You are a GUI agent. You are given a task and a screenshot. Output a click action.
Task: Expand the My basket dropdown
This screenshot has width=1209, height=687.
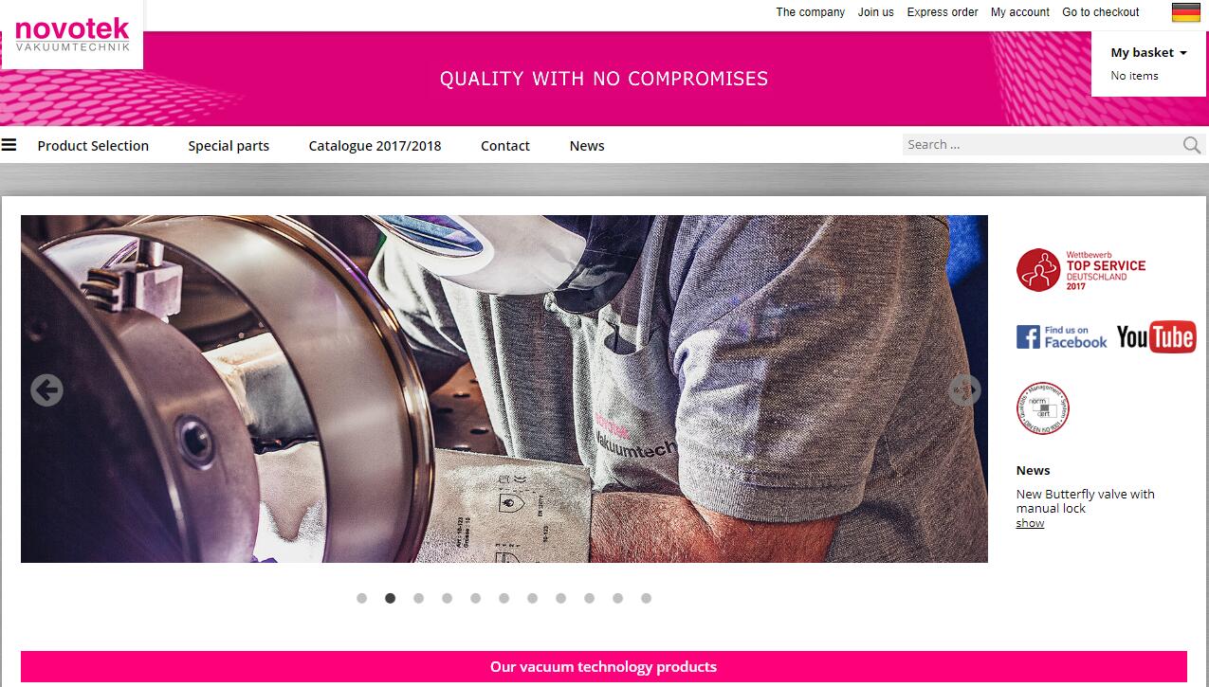coord(1148,53)
